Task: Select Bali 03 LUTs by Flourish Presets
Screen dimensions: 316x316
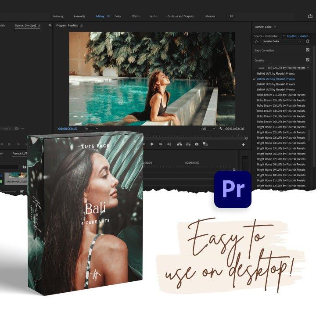Action: click(x=276, y=84)
